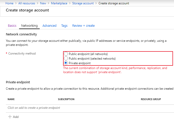174x121 pixels.
Task: Click the empty private endpoint placeholder row
Action: pos(34,108)
